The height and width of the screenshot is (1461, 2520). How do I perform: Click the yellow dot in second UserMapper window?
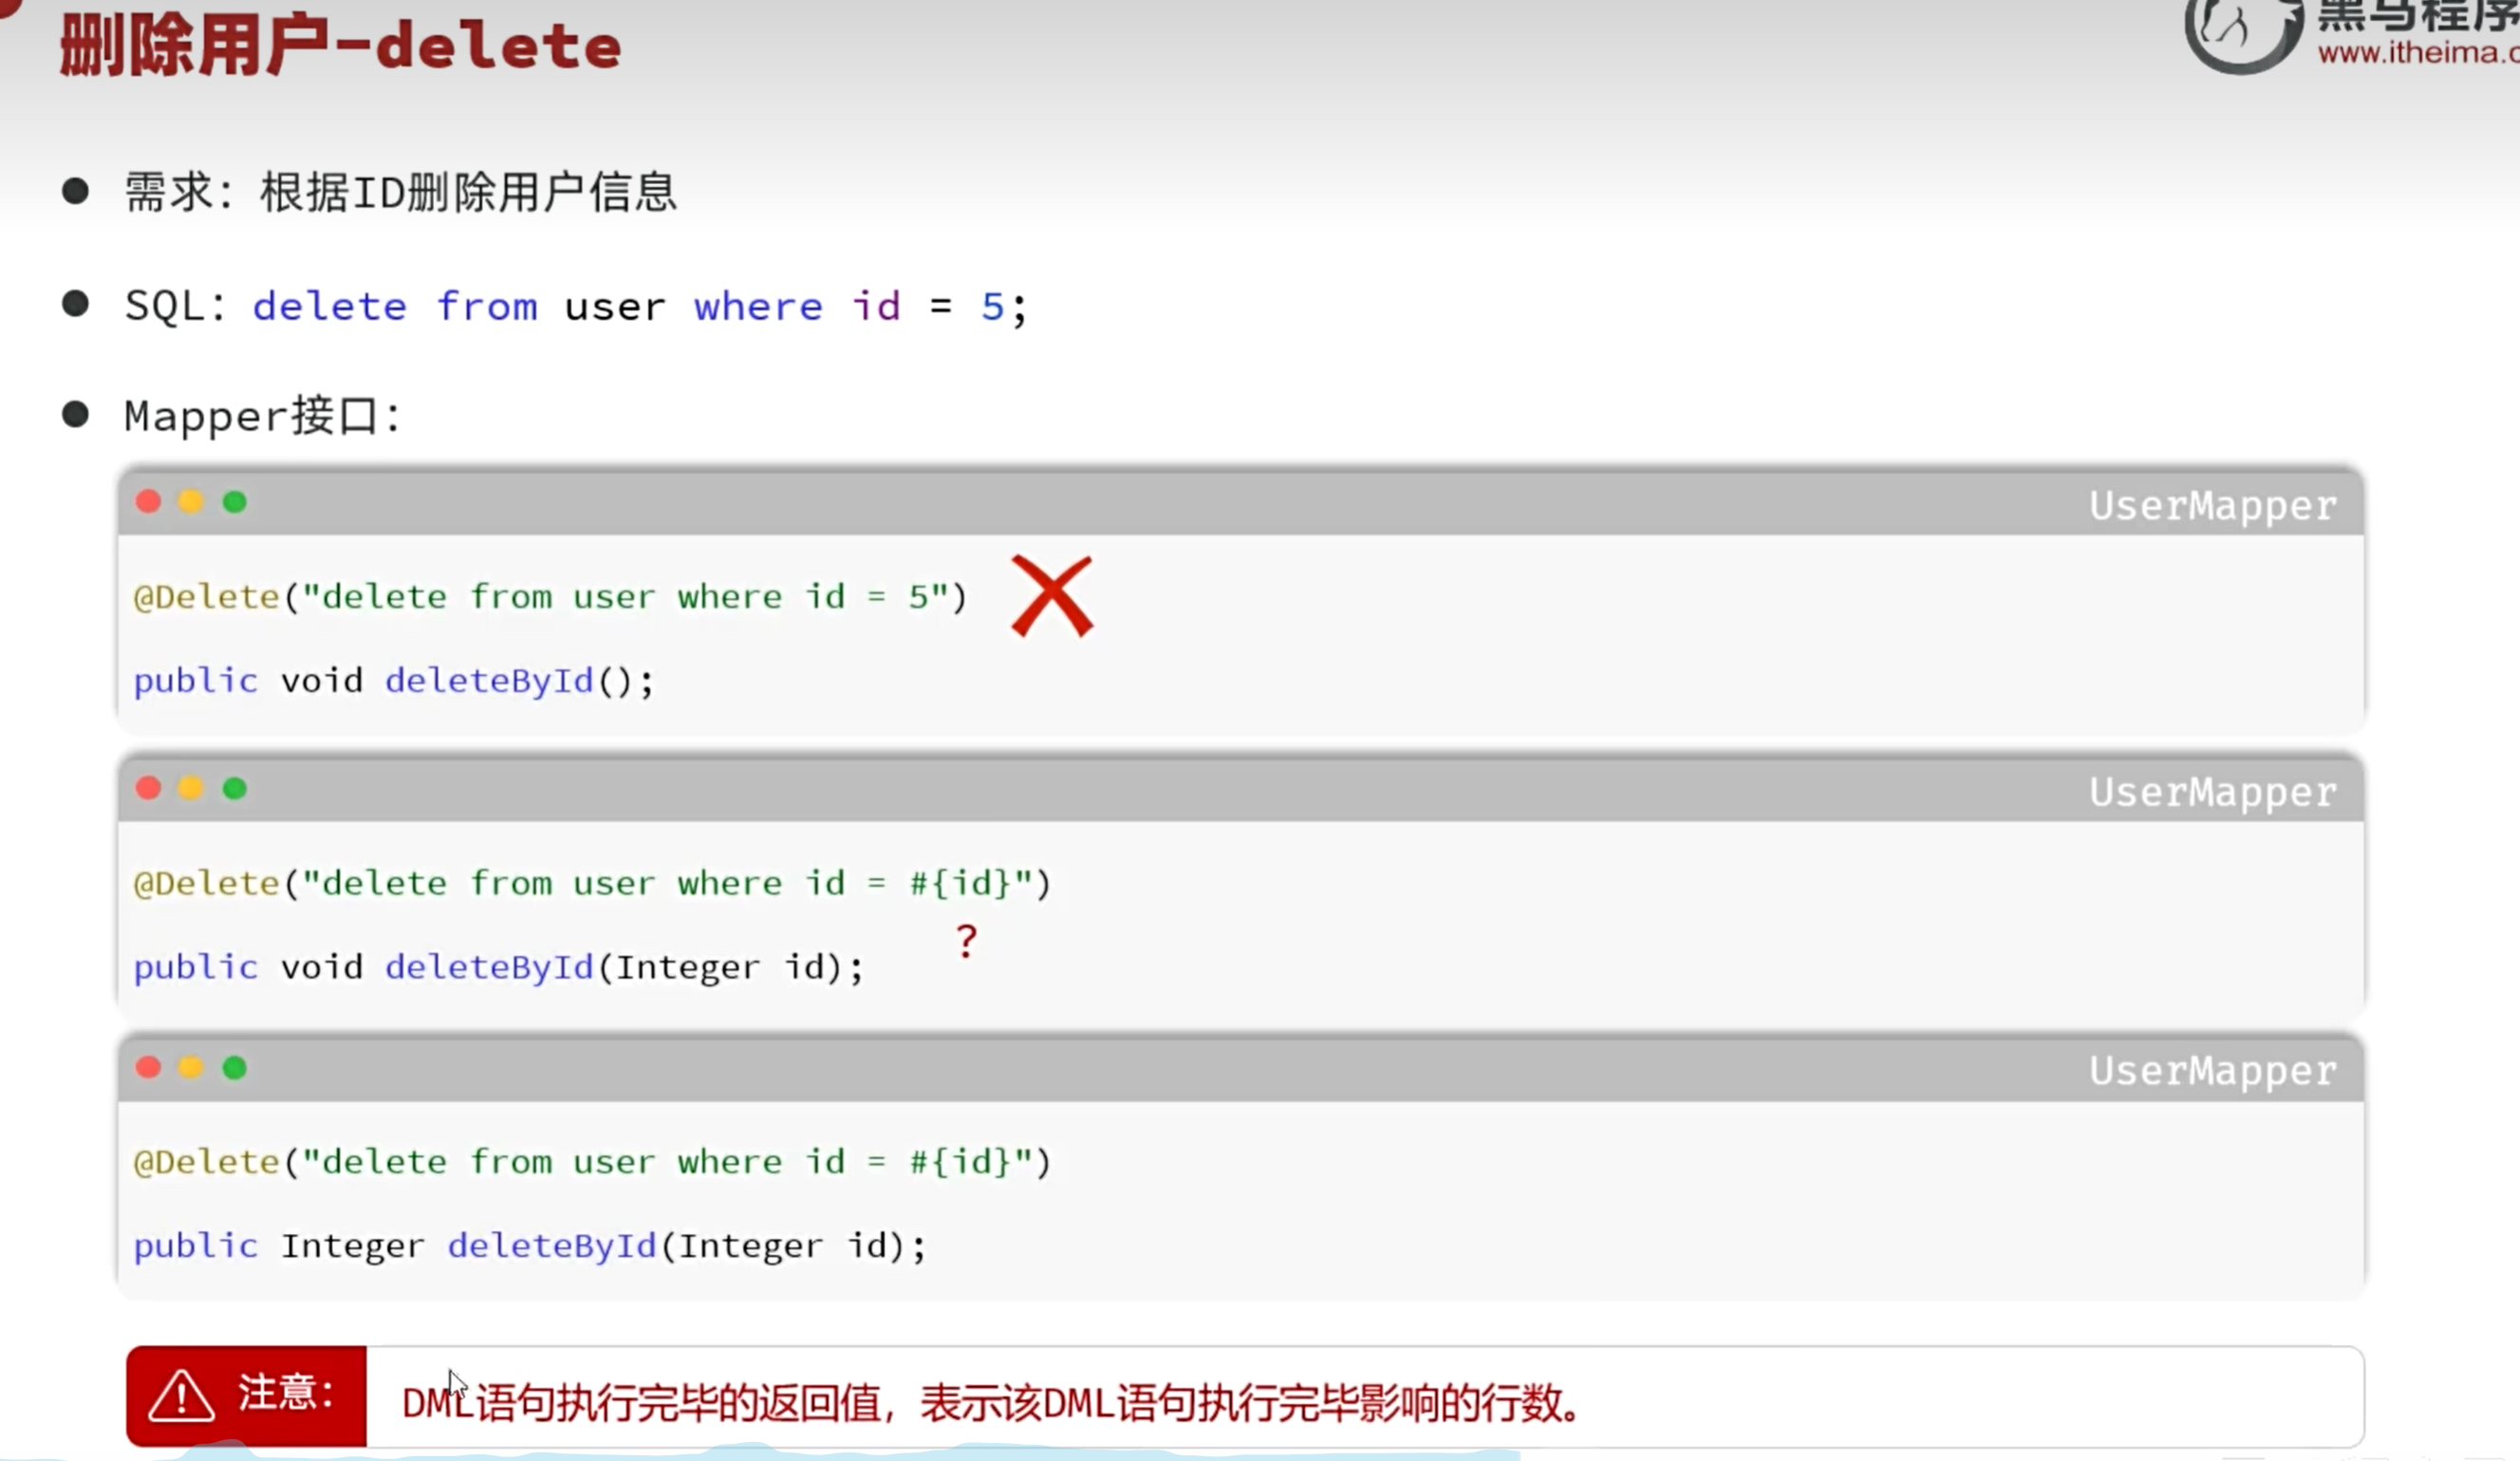191,788
